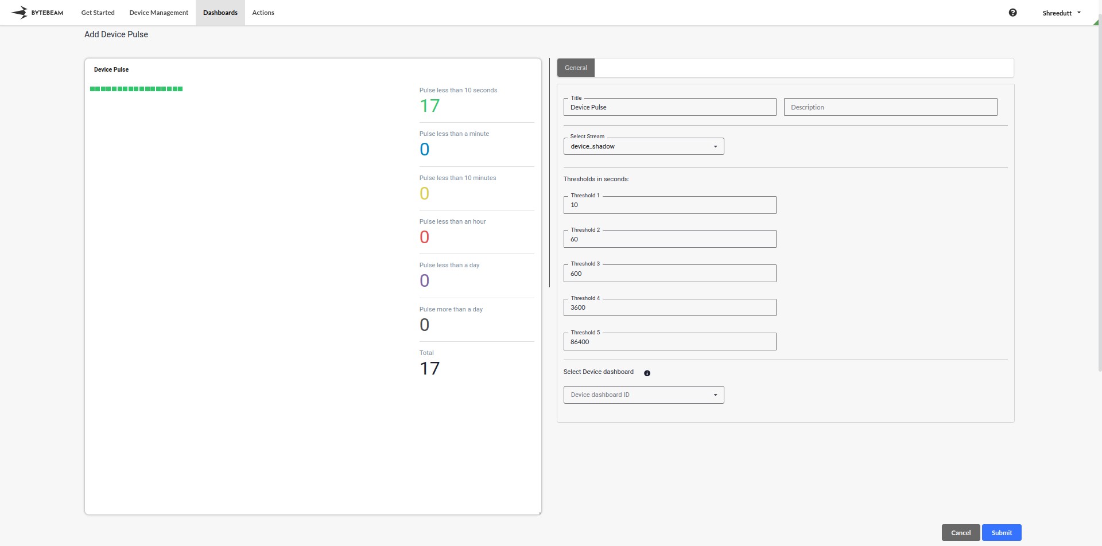The image size is (1102, 546).
Task: Click the Threshold 1 field
Action: pyautogui.click(x=670, y=205)
